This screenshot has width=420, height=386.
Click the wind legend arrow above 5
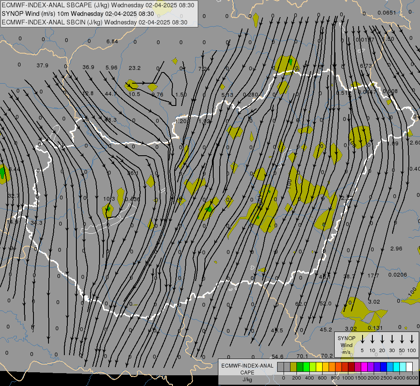click(x=363, y=339)
